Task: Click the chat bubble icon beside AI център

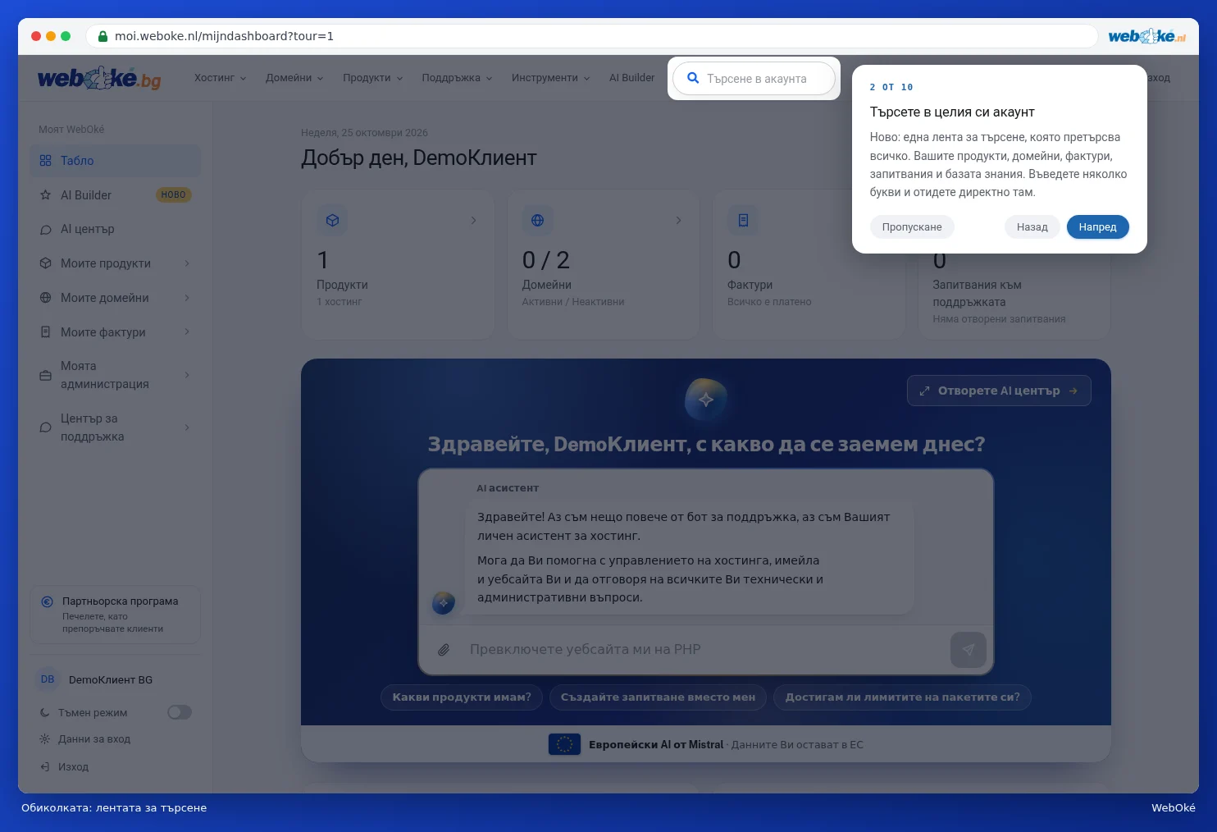Action: point(45,230)
